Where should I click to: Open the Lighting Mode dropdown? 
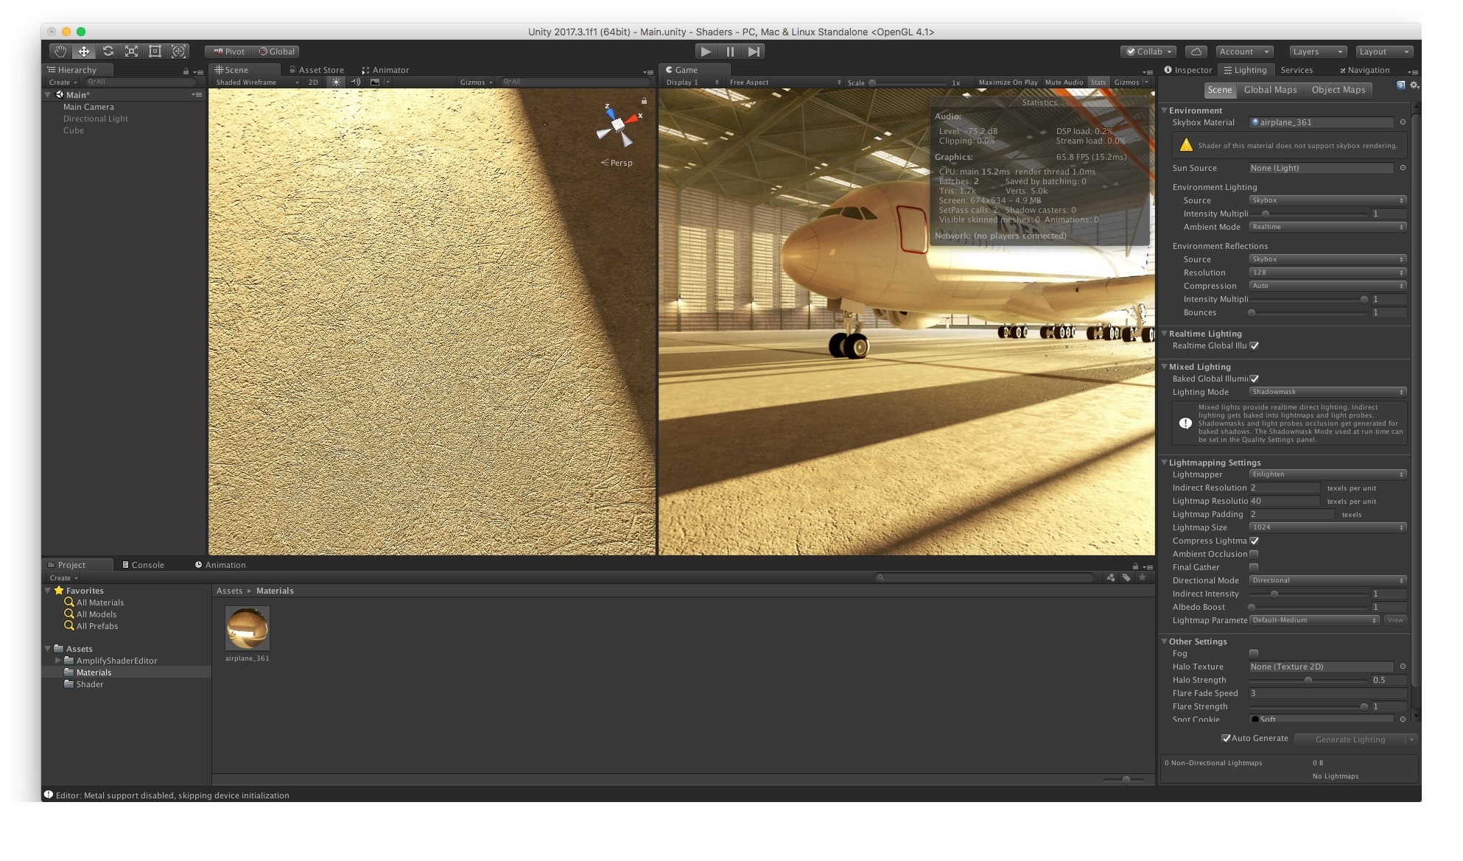(1327, 391)
